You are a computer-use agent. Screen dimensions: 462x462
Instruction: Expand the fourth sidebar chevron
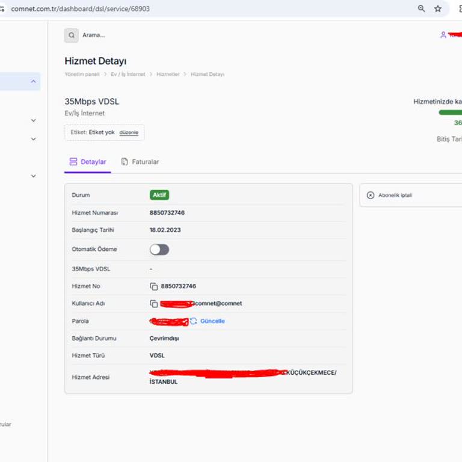[33, 176]
